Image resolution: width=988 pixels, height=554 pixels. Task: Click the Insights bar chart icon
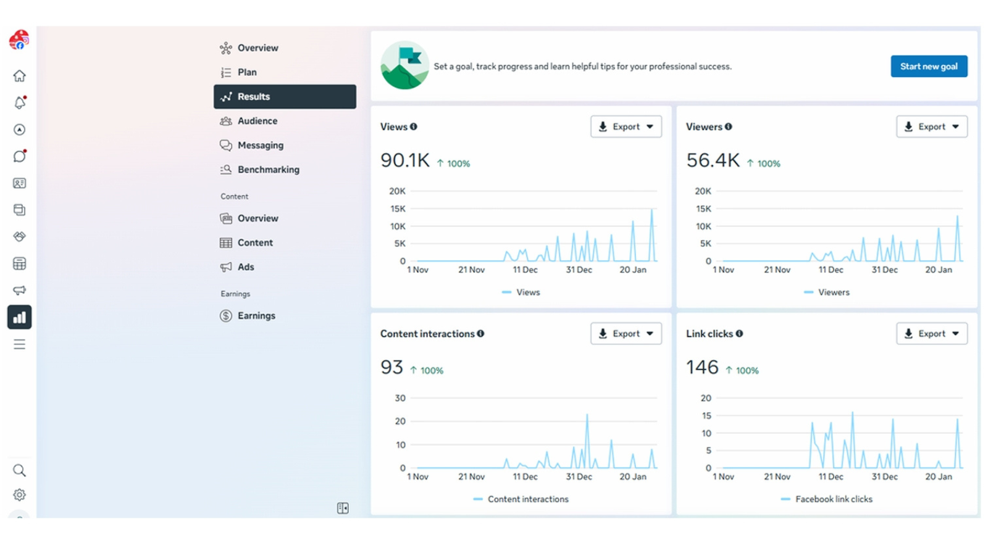coord(20,317)
